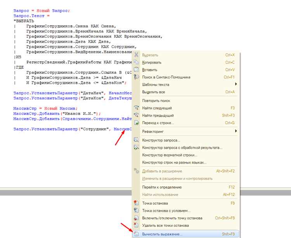The image size is (291, 238).
Task: Click the Добавить в расширение gear icon
Action: point(136,171)
